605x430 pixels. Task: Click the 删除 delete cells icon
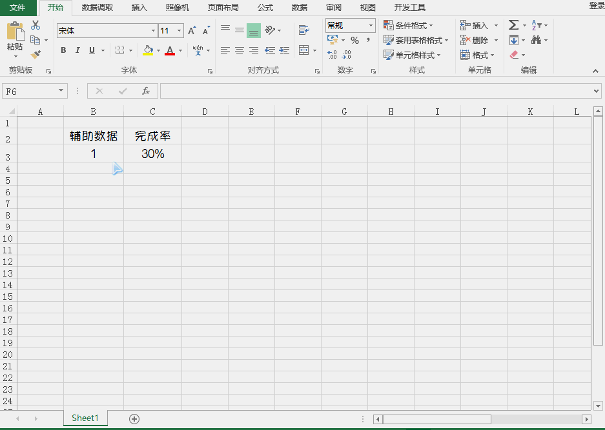(x=466, y=40)
